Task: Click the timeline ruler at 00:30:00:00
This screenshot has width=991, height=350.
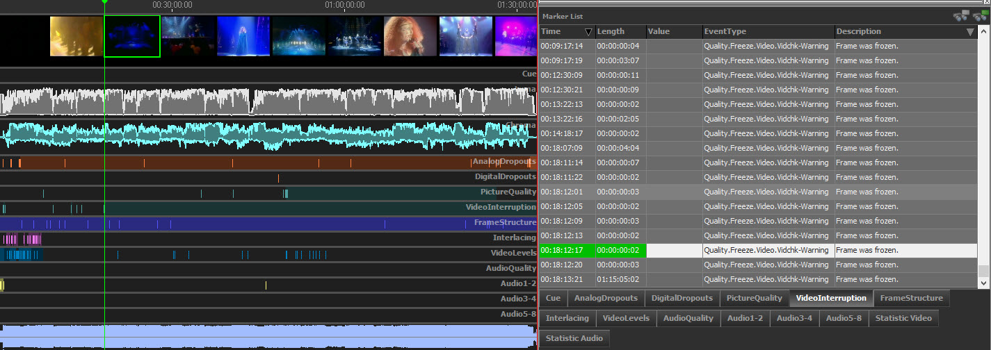Action: pos(172,5)
